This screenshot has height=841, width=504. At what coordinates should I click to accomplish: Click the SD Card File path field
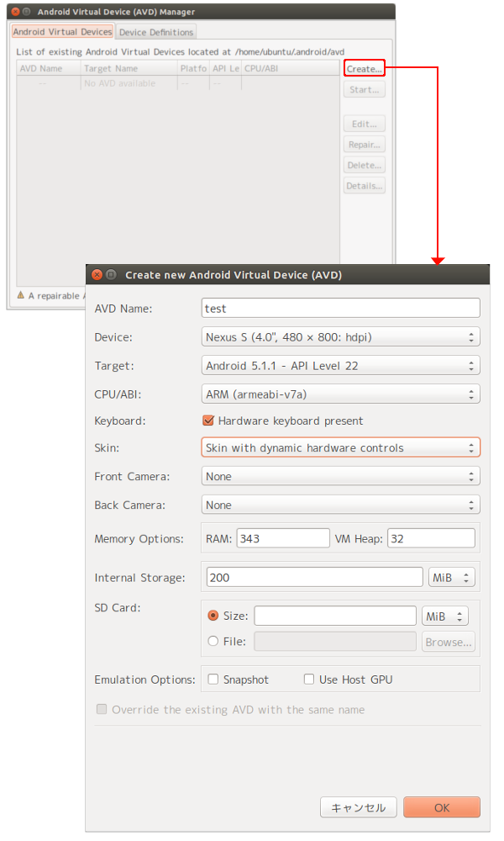[x=335, y=642]
